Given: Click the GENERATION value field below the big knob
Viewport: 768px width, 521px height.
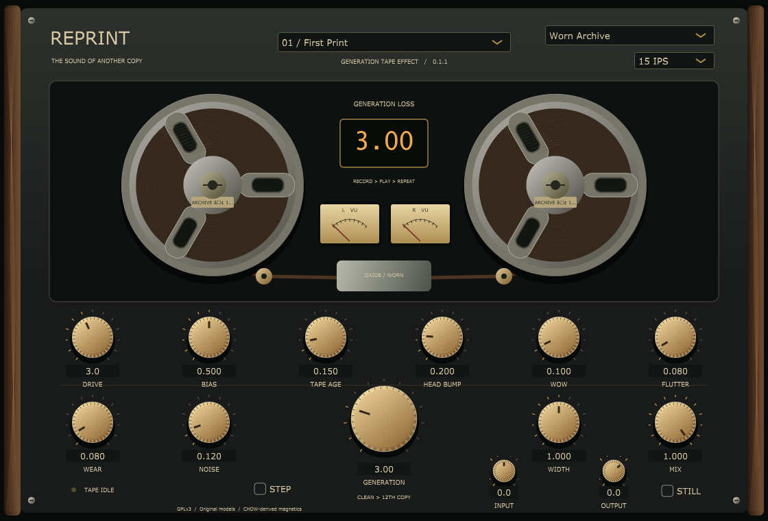Looking at the screenshot, I should [384, 469].
